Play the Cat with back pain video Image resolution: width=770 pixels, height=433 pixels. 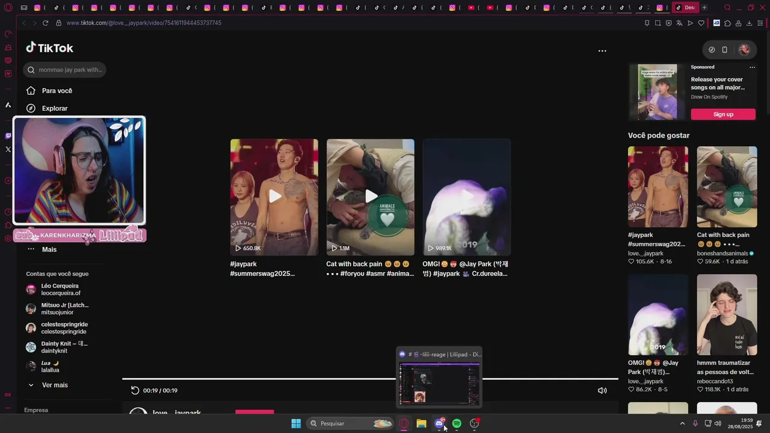tap(371, 197)
